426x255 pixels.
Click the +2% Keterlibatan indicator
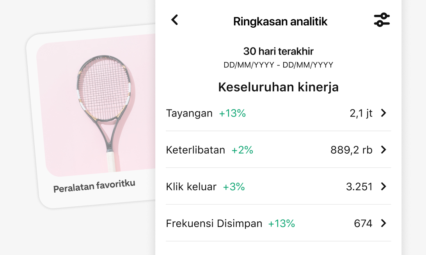point(242,150)
